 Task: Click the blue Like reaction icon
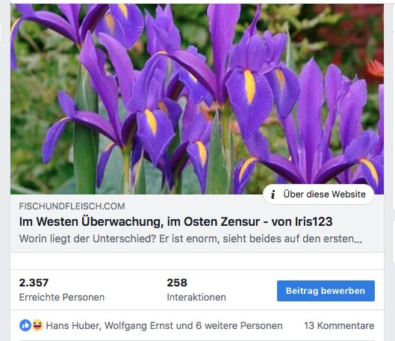(x=25, y=325)
